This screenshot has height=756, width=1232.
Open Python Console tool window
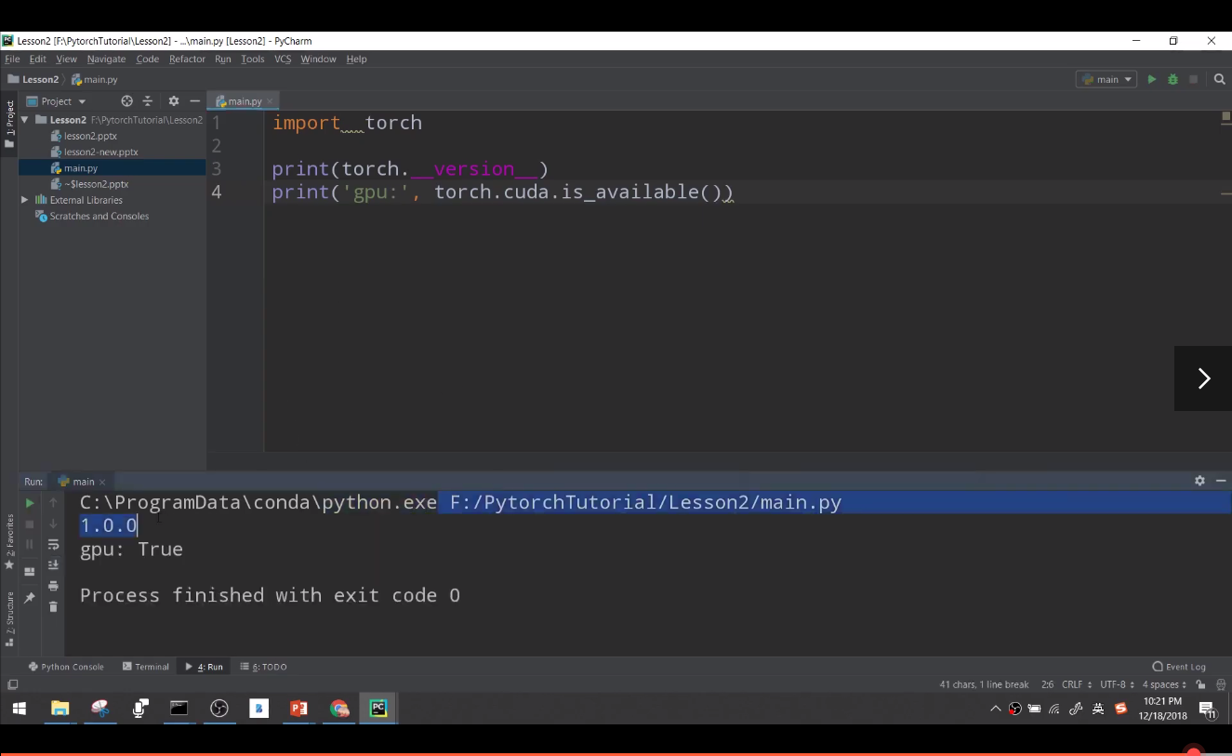click(x=66, y=667)
